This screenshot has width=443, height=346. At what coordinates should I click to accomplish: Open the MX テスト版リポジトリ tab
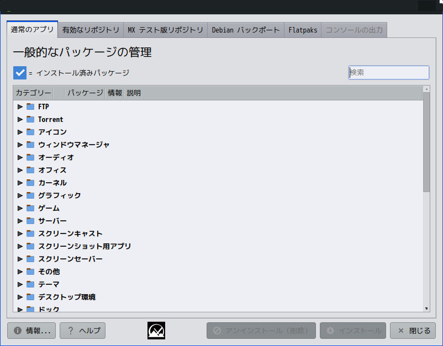point(166,30)
